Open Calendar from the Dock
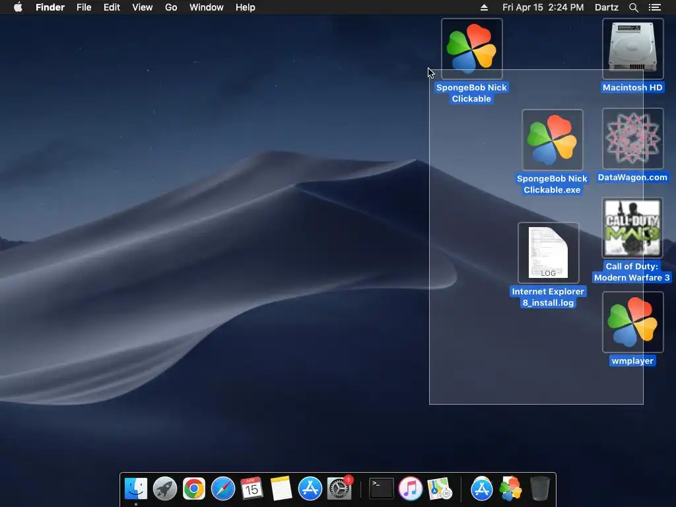The height and width of the screenshot is (507, 676). [252, 489]
